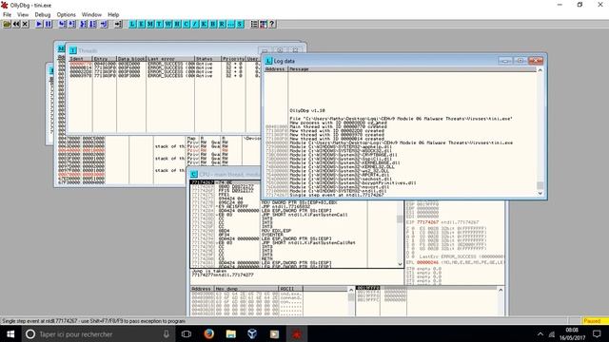Viewport: 609px width, 342px height.
Task: Open File Explorer from the taskbar
Action: click(x=231, y=333)
